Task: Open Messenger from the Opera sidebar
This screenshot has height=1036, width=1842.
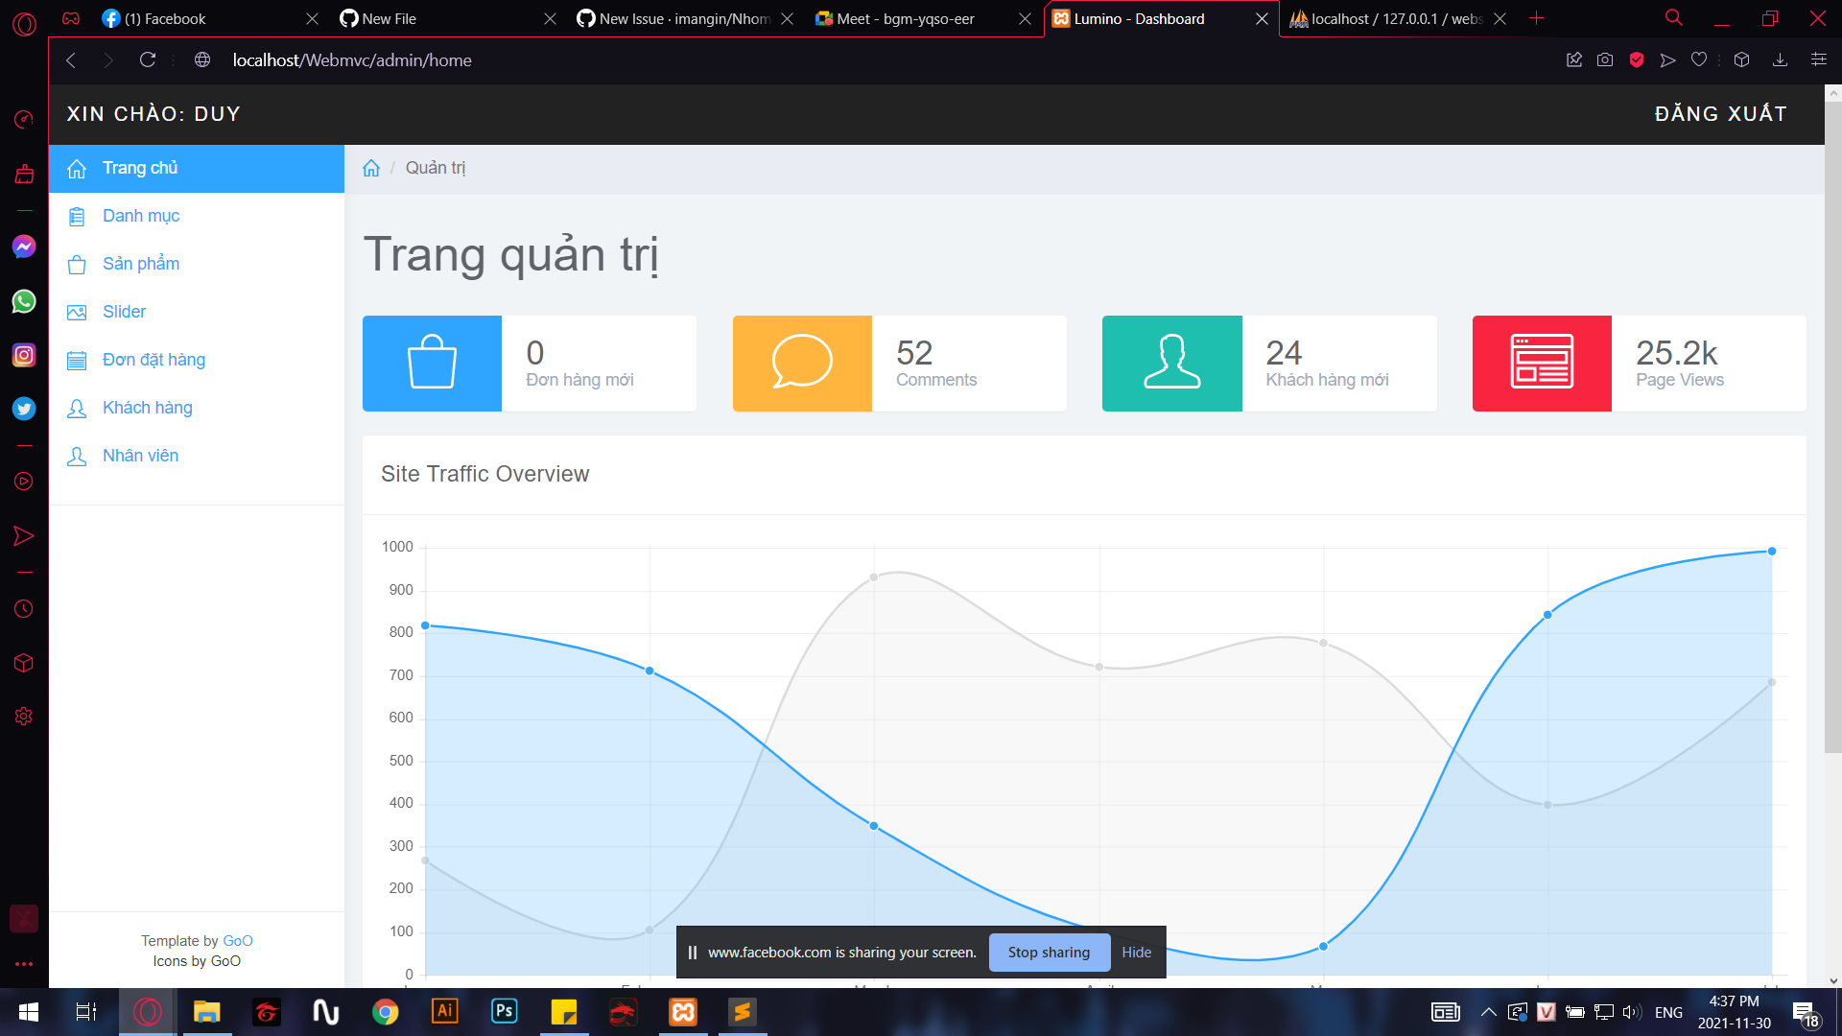Action: (24, 247)
